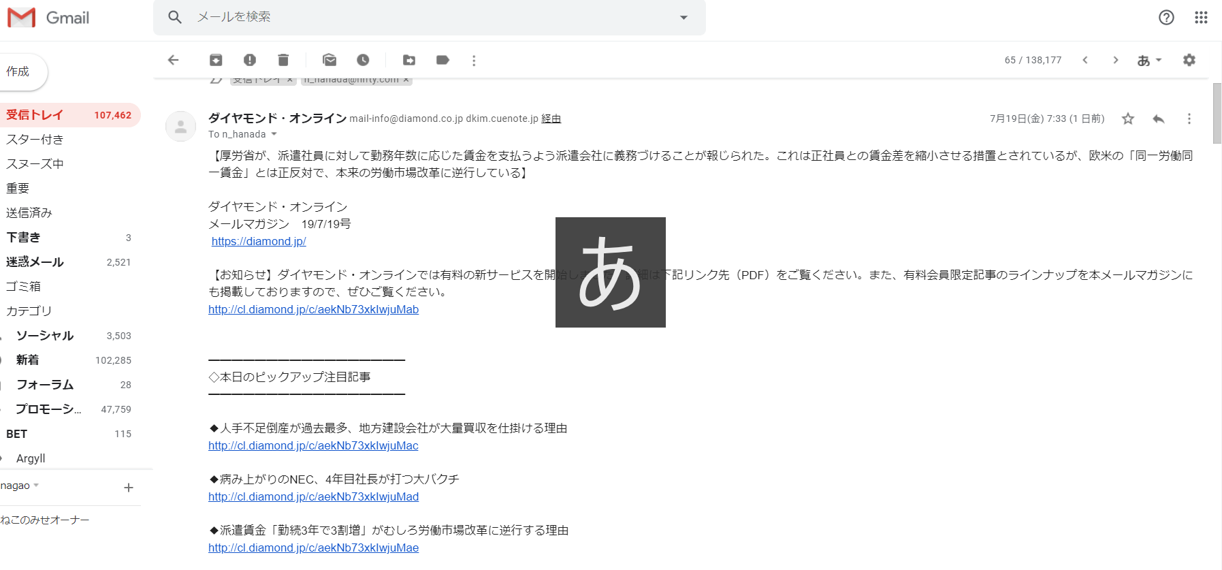The image size is (1222, 570).
Task: Click in the mail search field
Action: tap(429, 17)
